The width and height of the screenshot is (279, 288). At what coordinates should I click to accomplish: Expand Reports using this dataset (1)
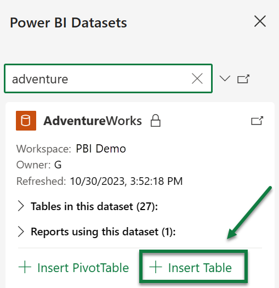[x=96, y=231]
